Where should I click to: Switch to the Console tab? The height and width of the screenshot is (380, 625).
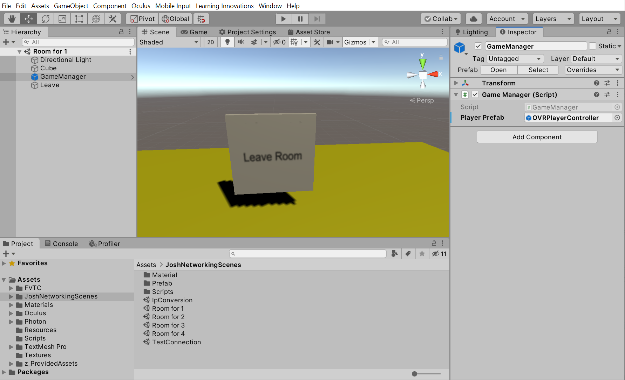[x=61, y=244]
